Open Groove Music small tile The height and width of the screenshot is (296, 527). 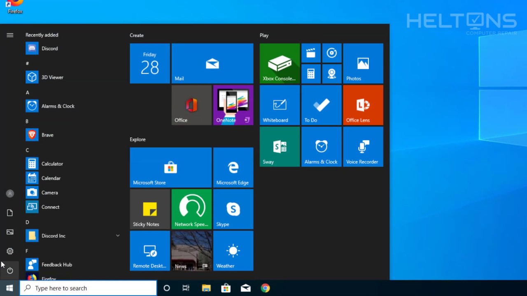pyautogui.click(x=332, y=53)
